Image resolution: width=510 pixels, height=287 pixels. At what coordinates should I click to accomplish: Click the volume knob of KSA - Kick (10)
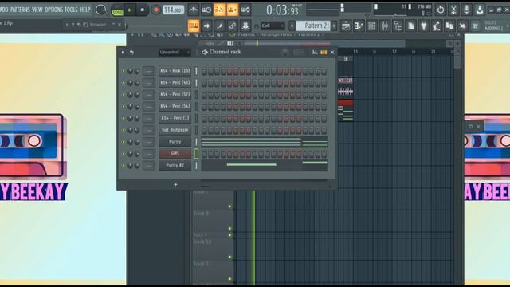point(137,71)
